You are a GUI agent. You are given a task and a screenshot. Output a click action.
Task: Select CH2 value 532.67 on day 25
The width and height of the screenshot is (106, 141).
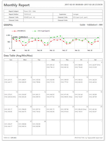tap(93, 112)
